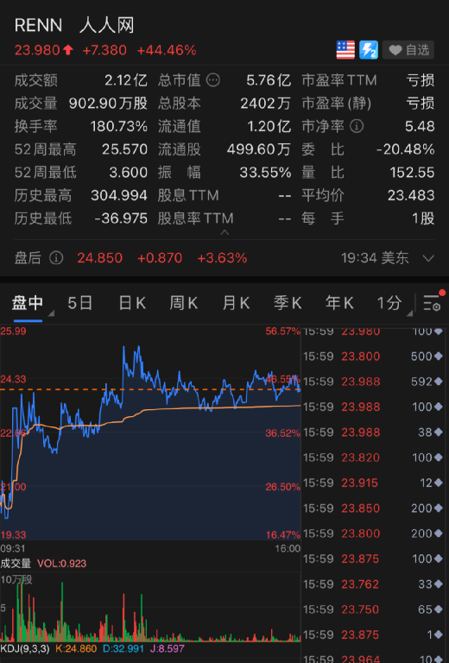Tap the 流通值 value 1.20亿
The image size is (449, 663).
[269, 126]
